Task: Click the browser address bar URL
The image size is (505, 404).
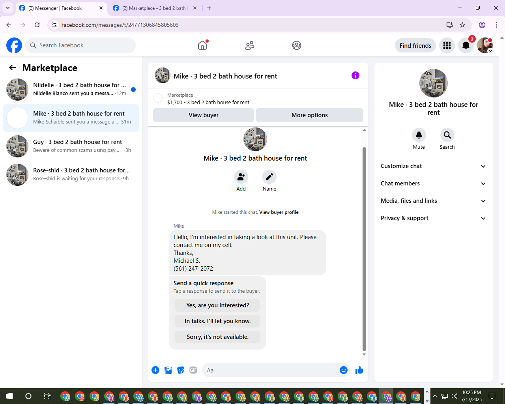Action: (120, 25)
